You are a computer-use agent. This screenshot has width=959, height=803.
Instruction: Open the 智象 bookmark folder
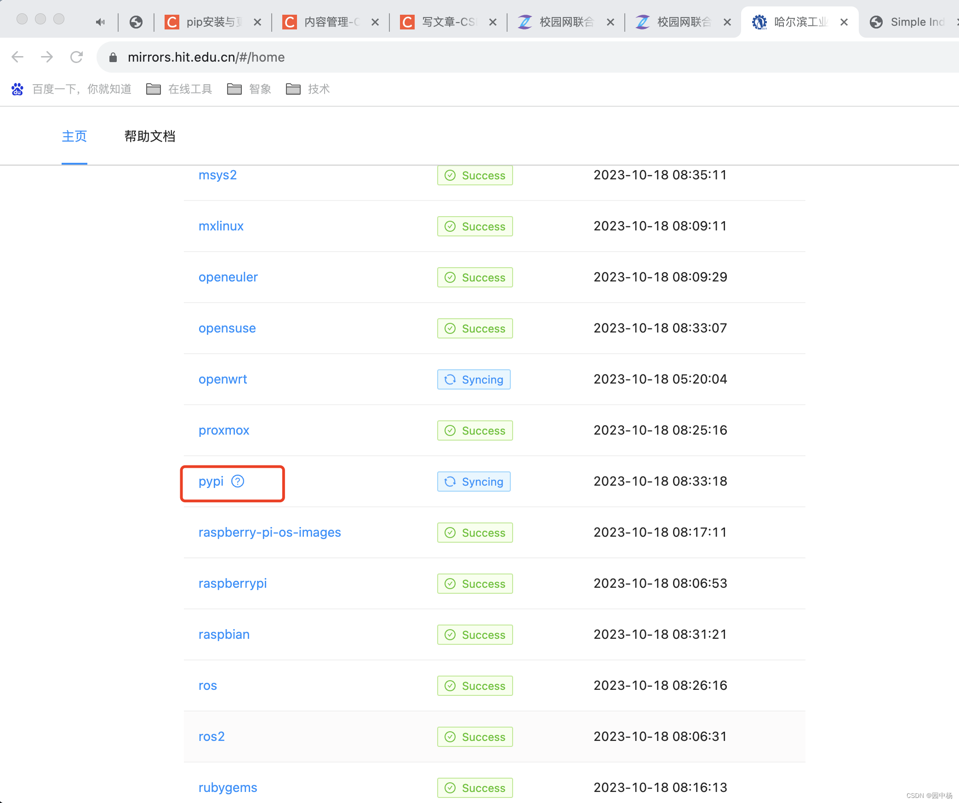tap(249, 89)
